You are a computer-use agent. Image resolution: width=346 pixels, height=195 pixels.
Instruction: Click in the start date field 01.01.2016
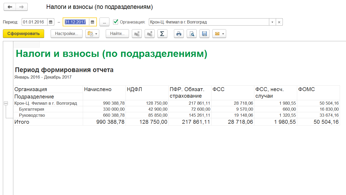(35, 22)
